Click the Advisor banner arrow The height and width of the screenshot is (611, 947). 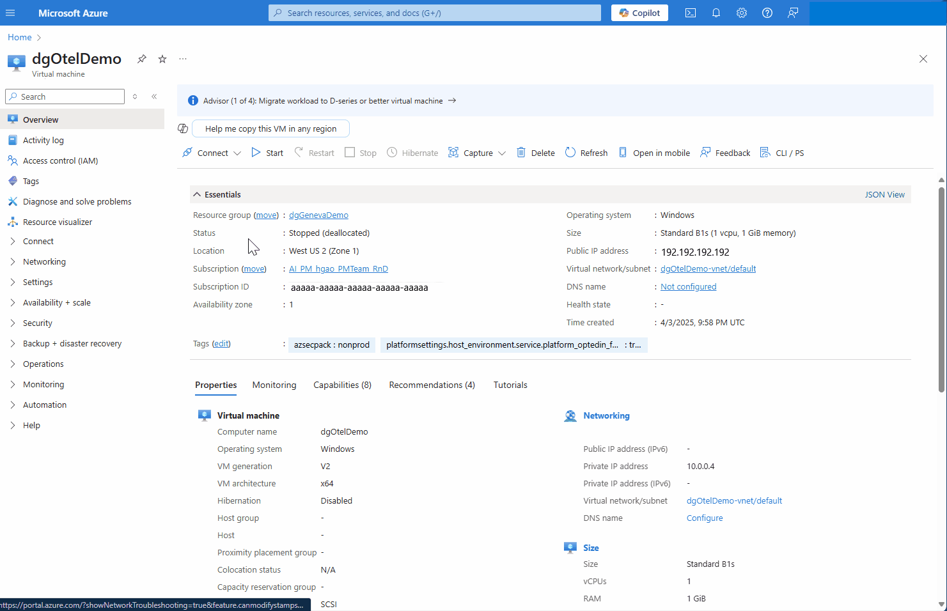pos(452,100)
